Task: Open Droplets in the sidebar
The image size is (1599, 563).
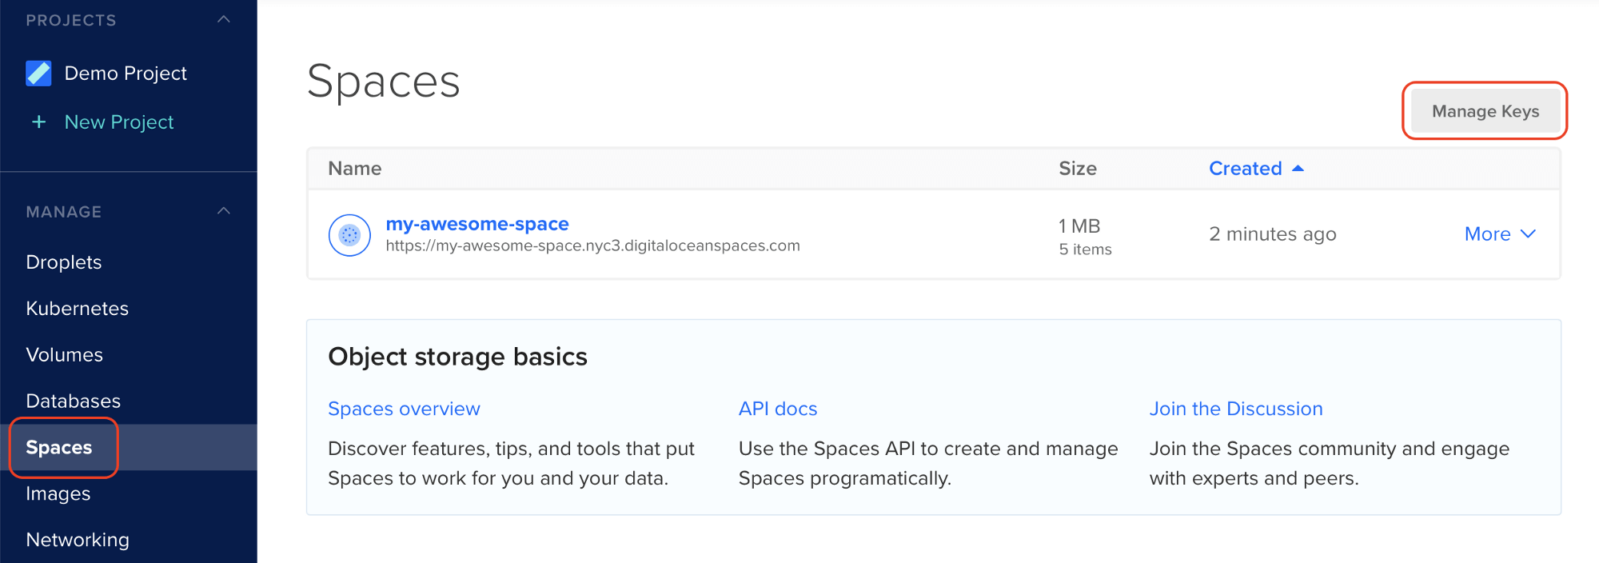Action: point(64,262)
